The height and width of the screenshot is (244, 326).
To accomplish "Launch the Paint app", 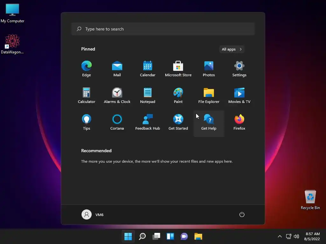I will (178, 95).
